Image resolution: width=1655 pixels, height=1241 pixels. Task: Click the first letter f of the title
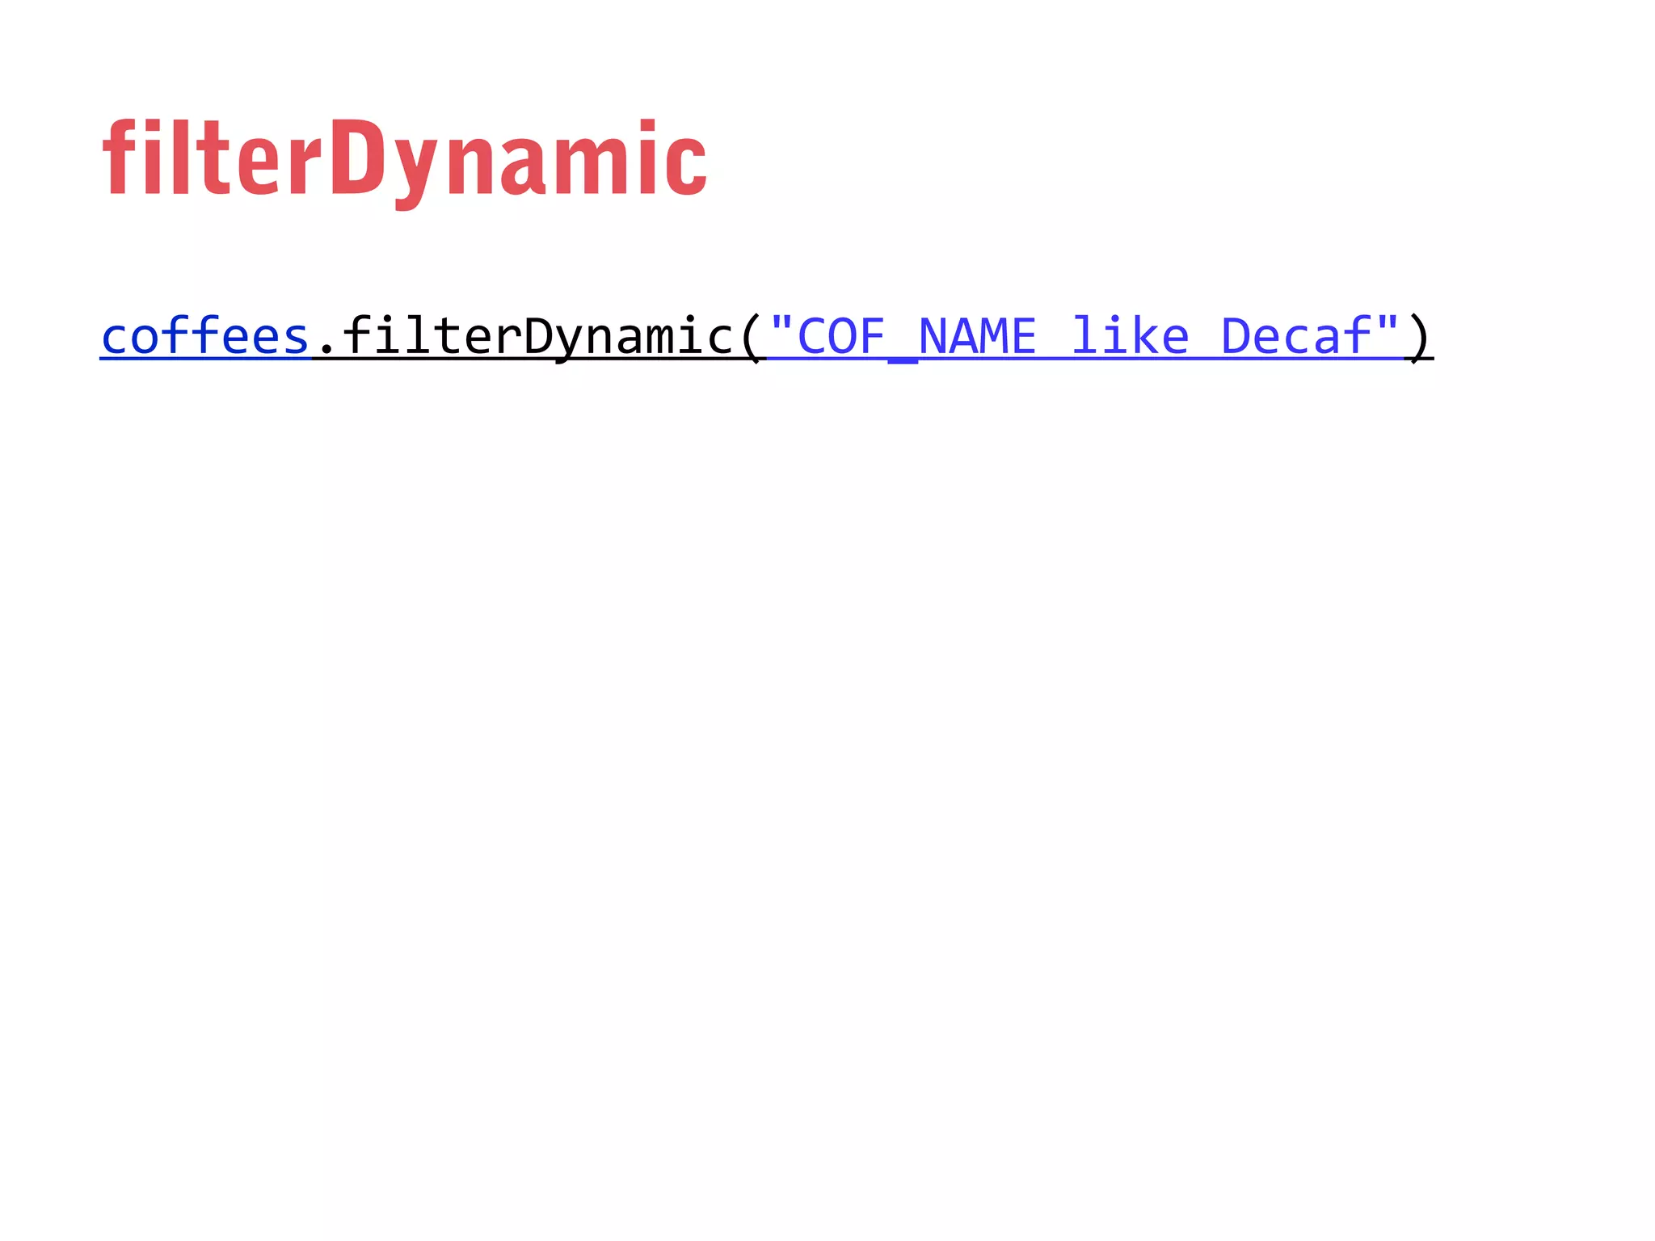click(118, 157)
